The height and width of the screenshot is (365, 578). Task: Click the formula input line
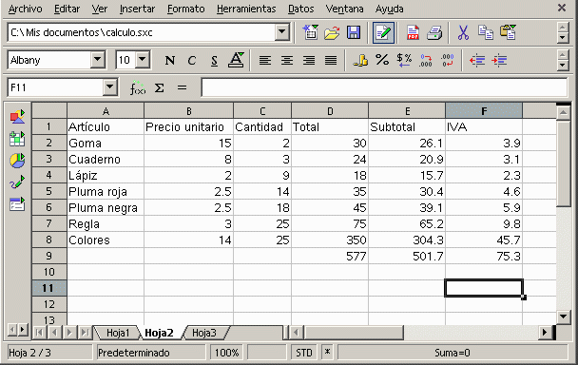point(384,87)
